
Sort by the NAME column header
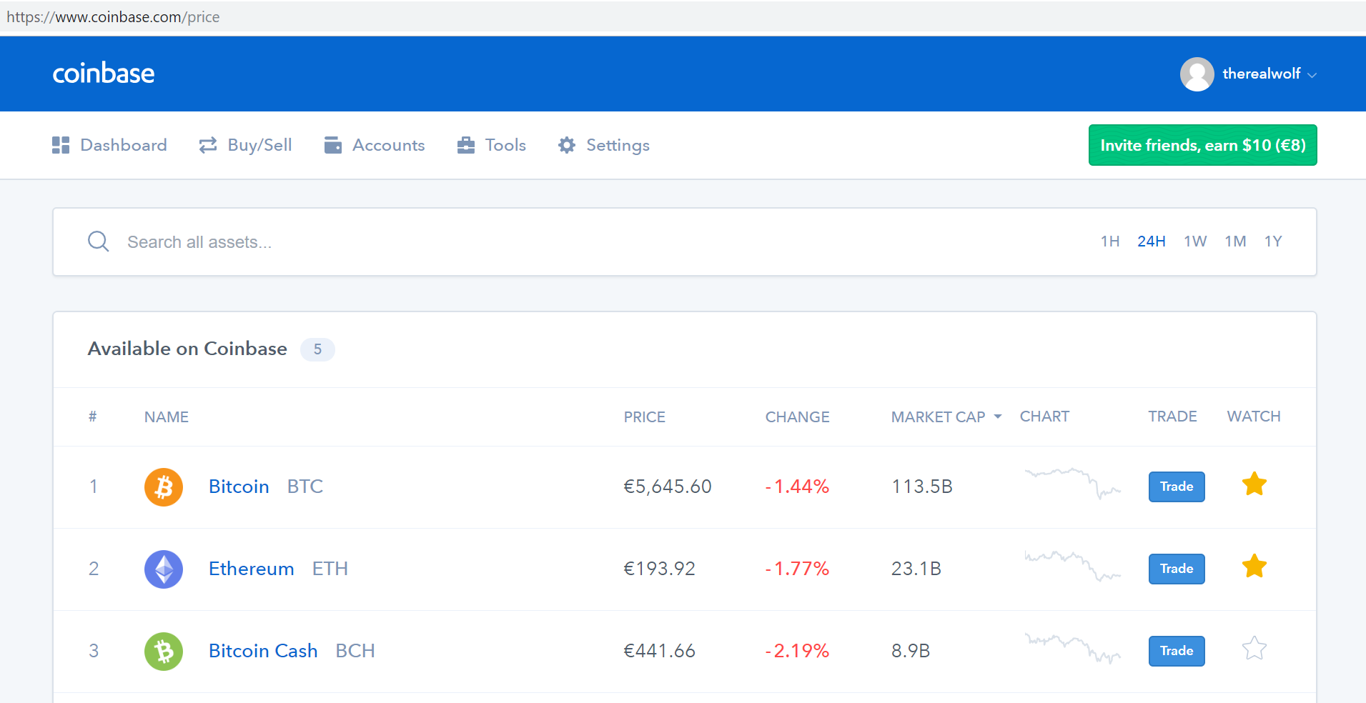(167, 417)
